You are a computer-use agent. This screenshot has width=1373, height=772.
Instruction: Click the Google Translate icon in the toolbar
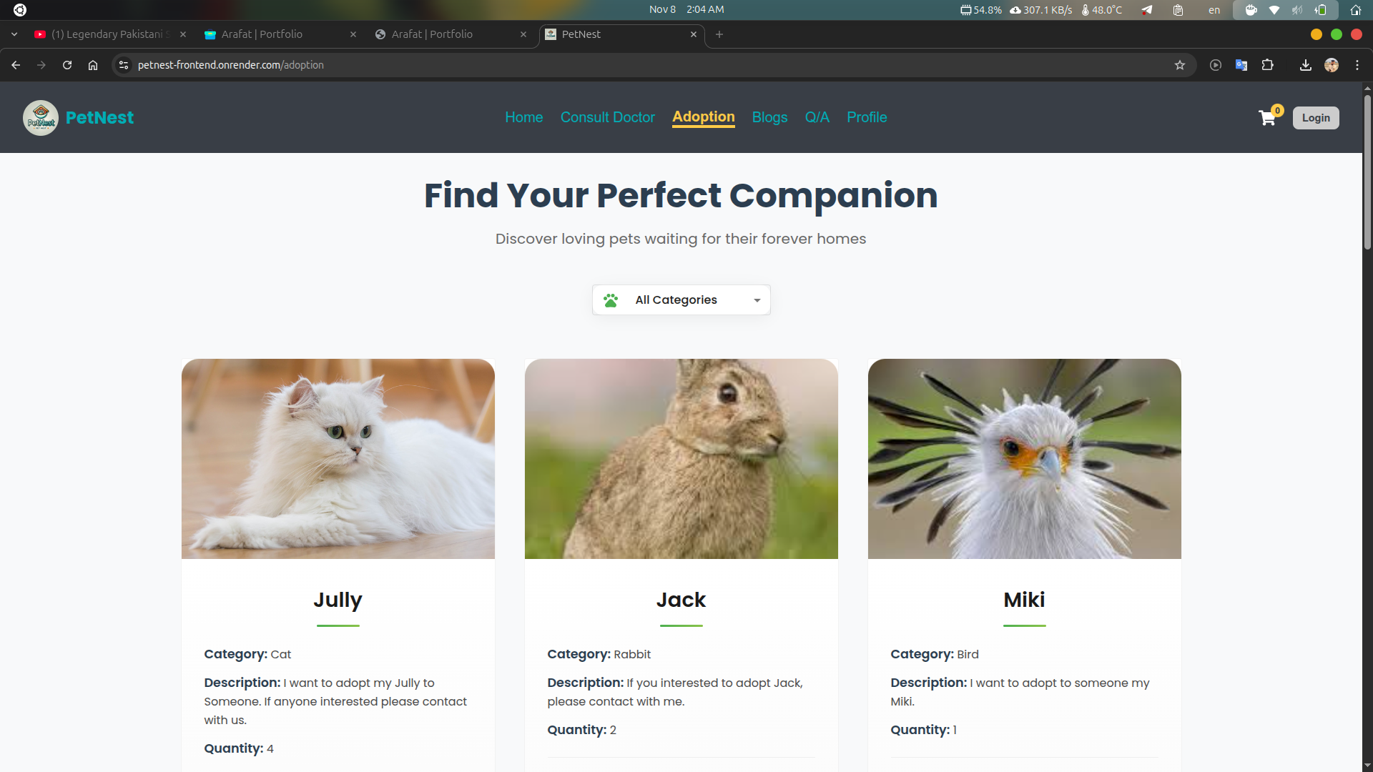[1241, 65]
